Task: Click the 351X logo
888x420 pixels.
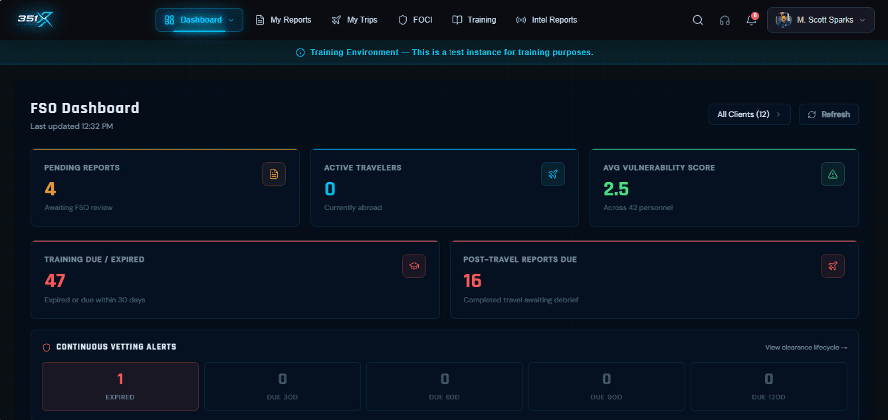Action: pyautogui.click(x=35, y=20)
